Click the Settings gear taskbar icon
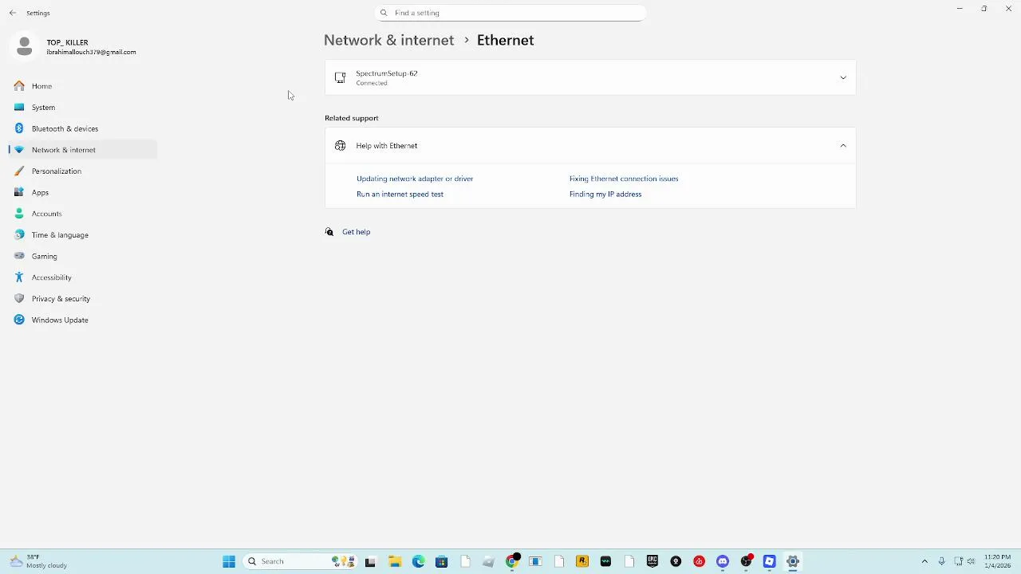Screen dimensions: 1021x574 [x=793, y=561]
